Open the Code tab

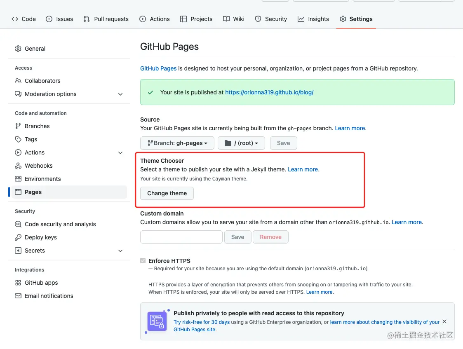pyautogui.click(x=24, y=19)
